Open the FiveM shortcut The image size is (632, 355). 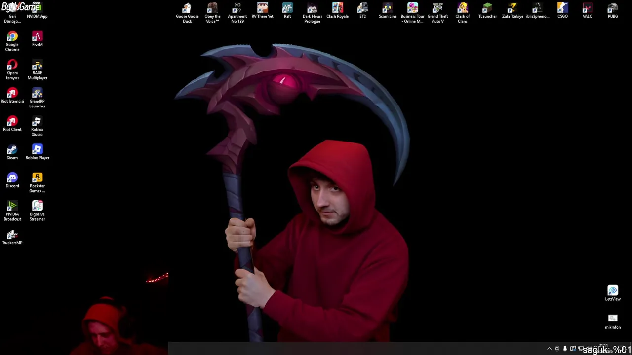pyautogui.click(x=37, y=39)
